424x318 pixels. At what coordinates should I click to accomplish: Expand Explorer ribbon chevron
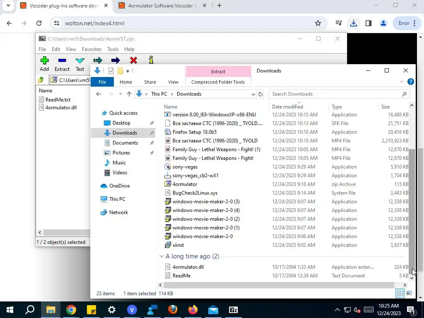click(402, 82)
